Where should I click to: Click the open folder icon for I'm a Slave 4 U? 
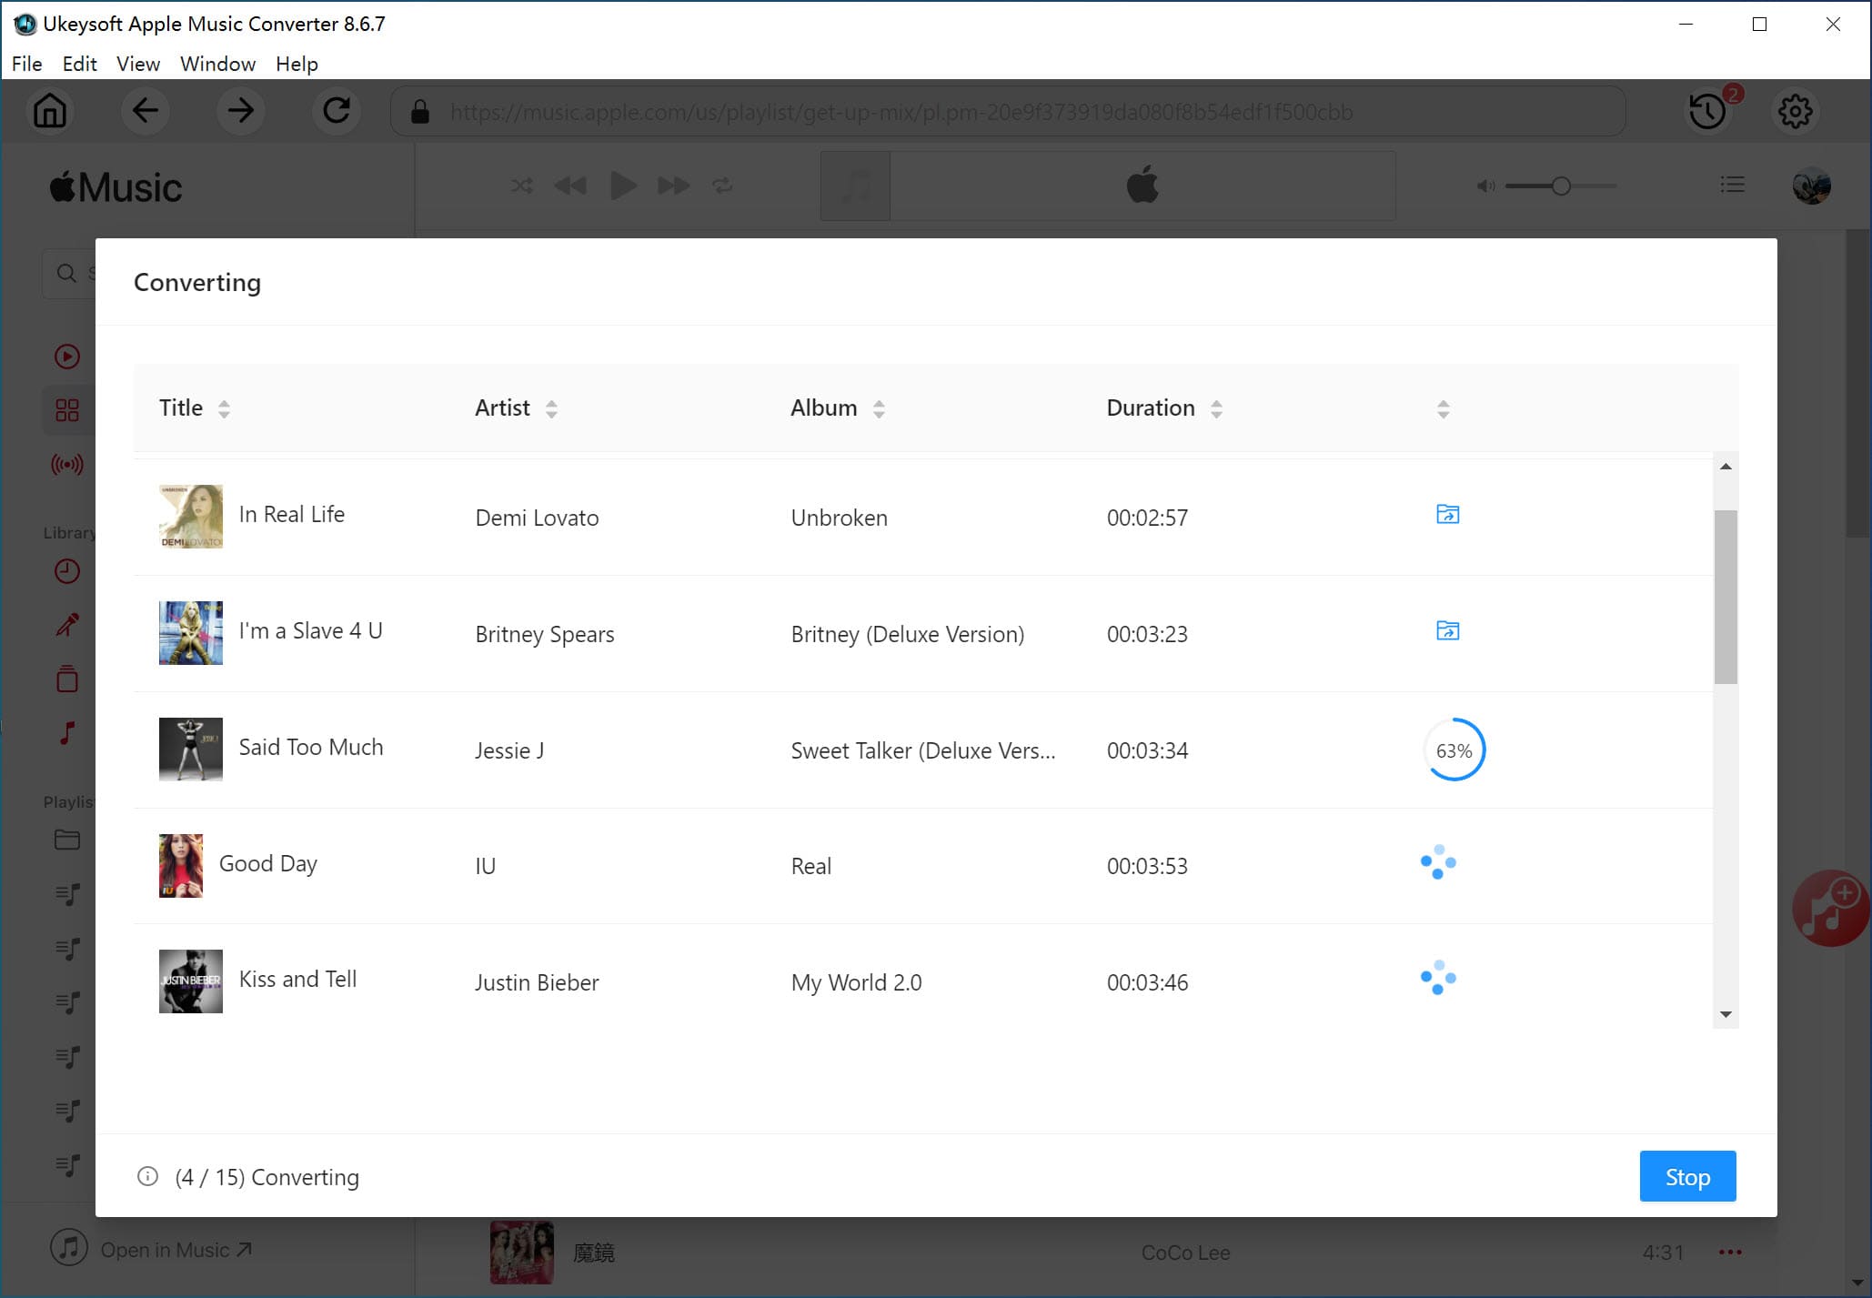(1446, 631)
